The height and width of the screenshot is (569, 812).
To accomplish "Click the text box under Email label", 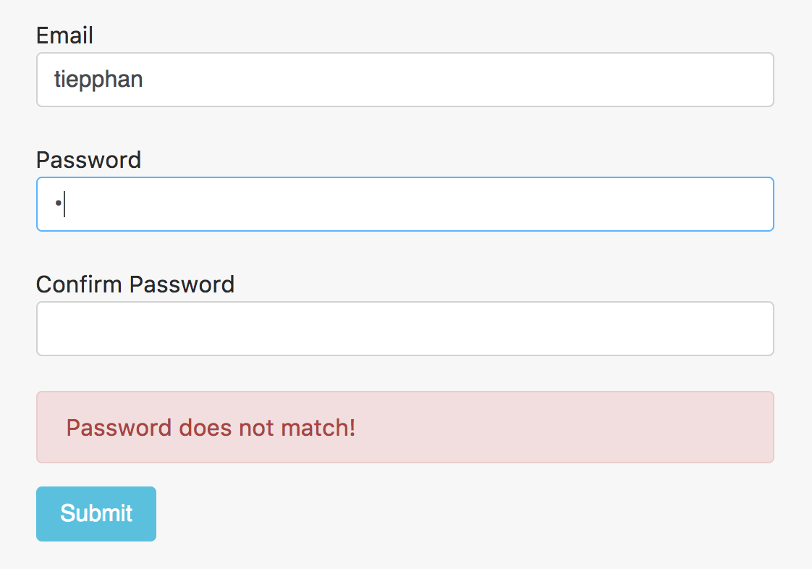I will point(405,80).
